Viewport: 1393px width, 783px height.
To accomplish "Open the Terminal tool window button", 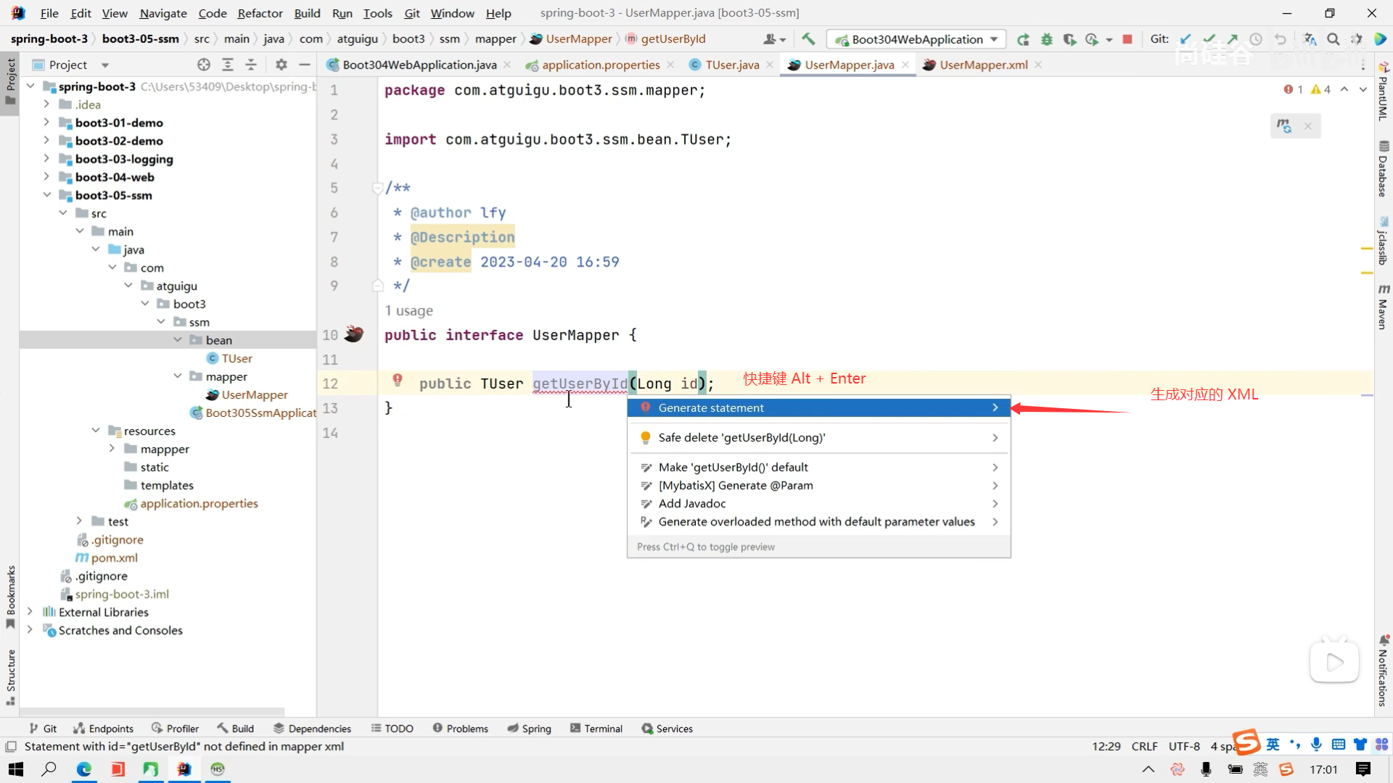I will point(596,729).
